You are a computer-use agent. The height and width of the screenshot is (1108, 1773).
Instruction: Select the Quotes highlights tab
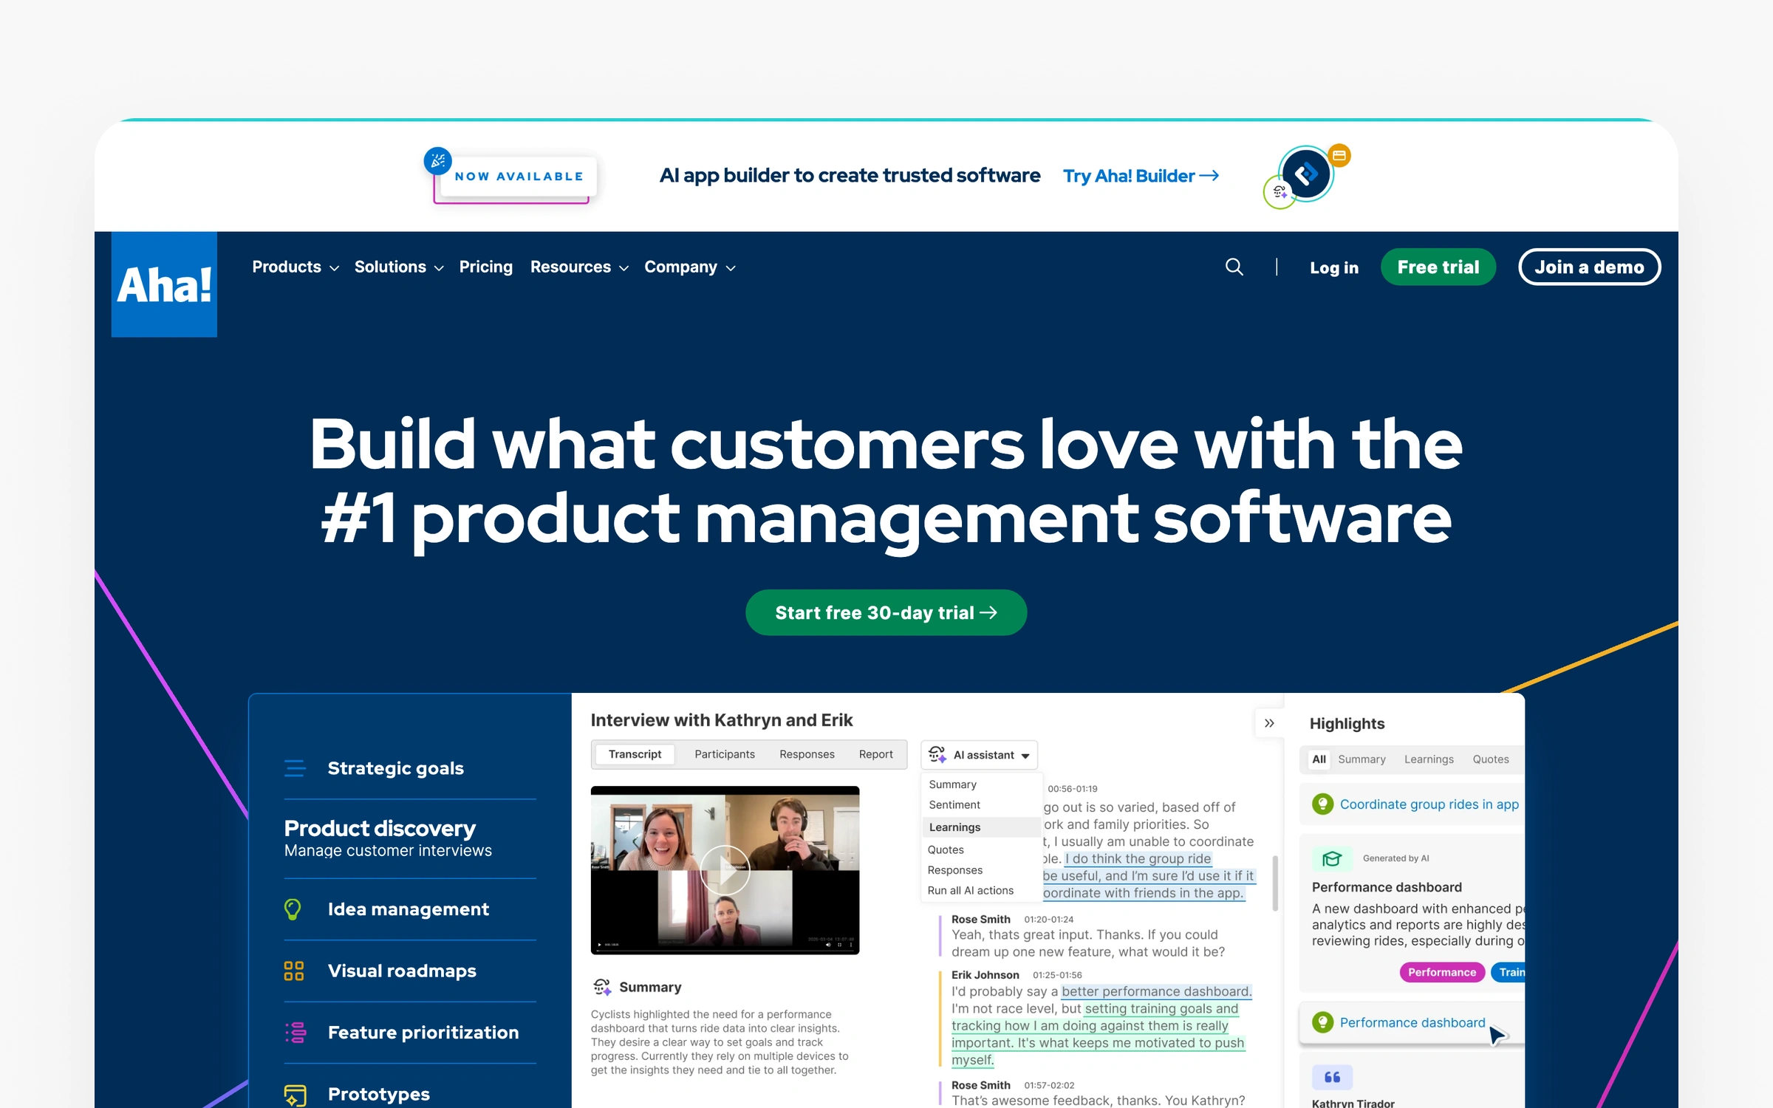click(x=1490, y=759)
